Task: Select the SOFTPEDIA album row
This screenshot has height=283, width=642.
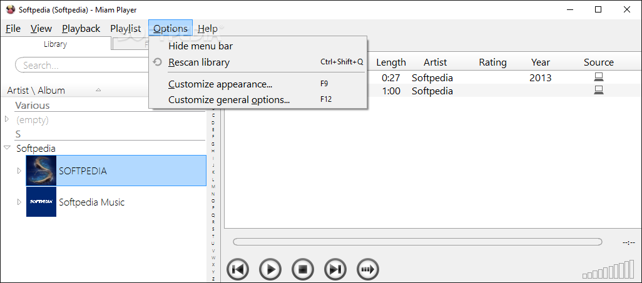Action: pos(116,171)
